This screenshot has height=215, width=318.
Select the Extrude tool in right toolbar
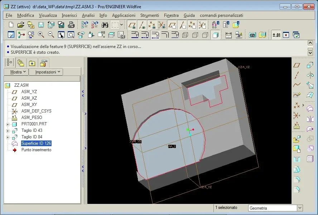[310, 65]
